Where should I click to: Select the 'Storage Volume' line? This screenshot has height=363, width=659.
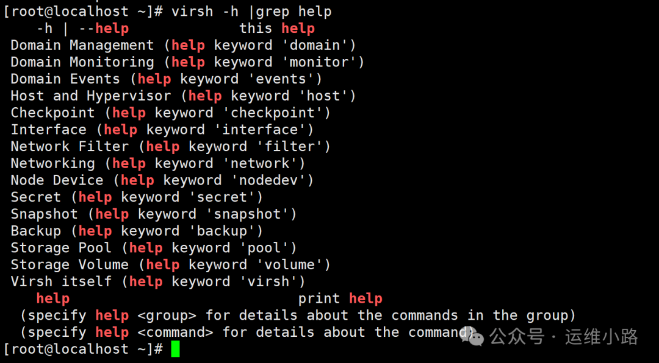click(x=171, y=265)
